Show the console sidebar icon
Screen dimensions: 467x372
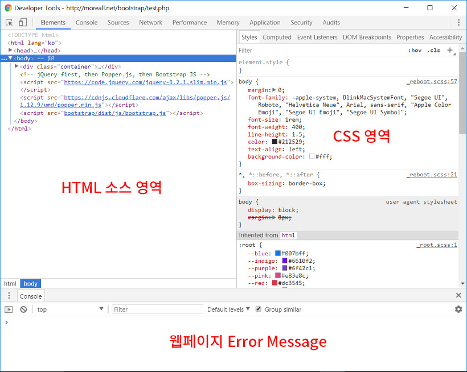(x=9, y=309)
